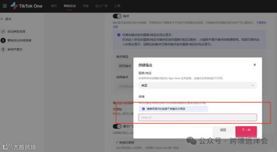The image size is (277, 152).
Task: Click the 无限制 text
Action: click(x=117, y=109)
